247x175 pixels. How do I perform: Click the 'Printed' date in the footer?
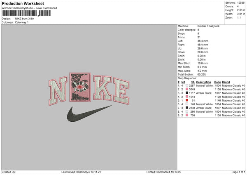point(169,172)
